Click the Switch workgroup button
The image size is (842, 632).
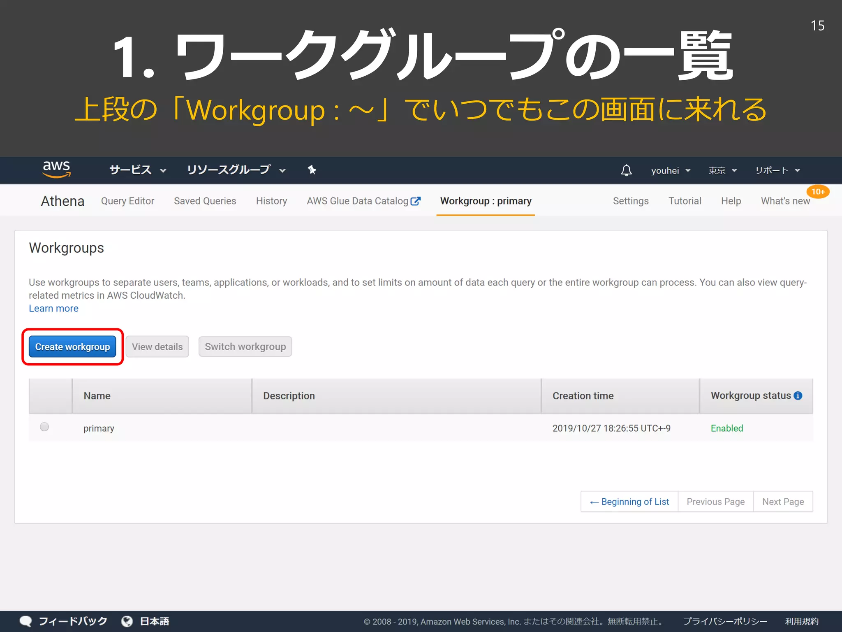(245, 346)
